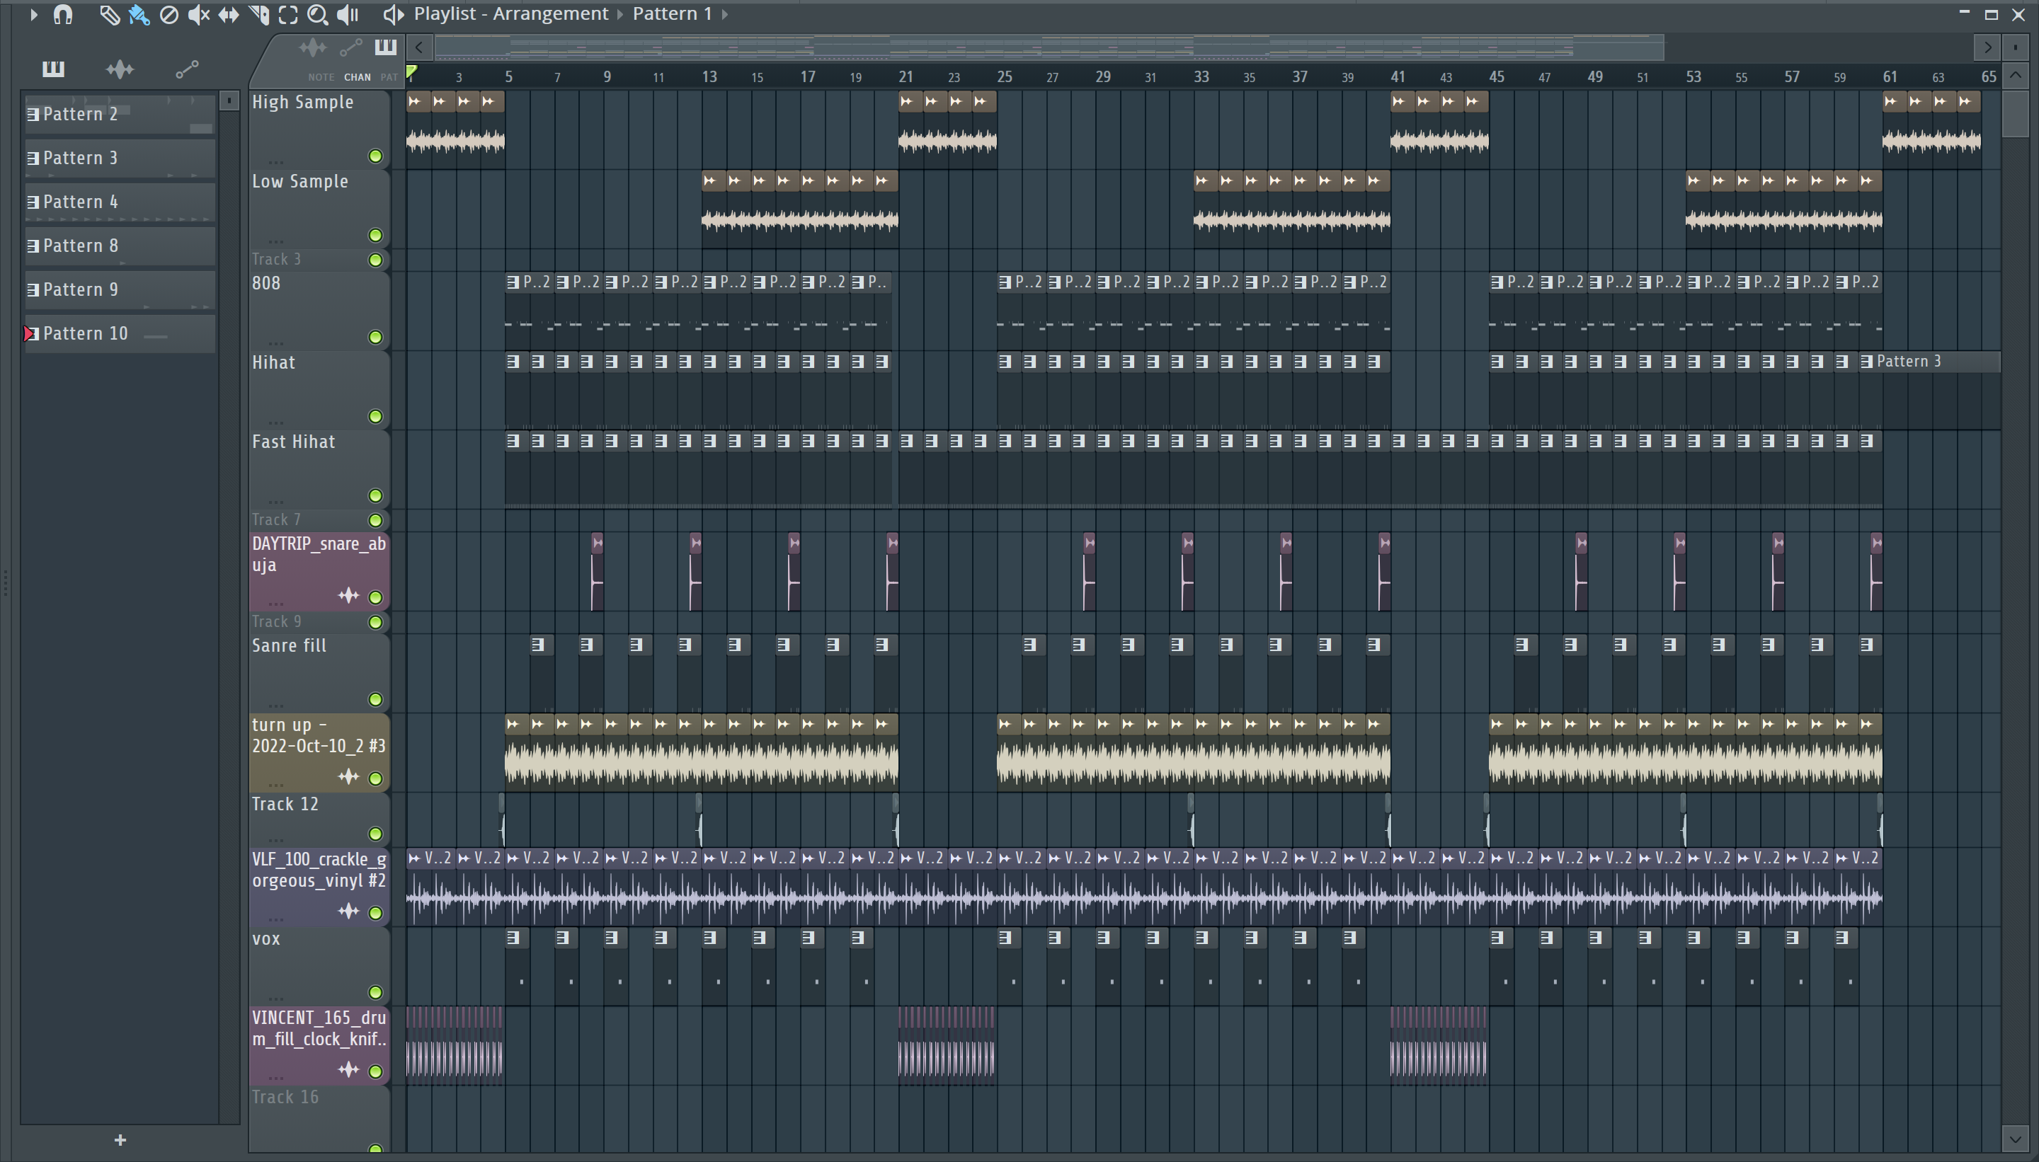
Task: Click the waveform icon above NOTE
Action: (x=313, y=47)
